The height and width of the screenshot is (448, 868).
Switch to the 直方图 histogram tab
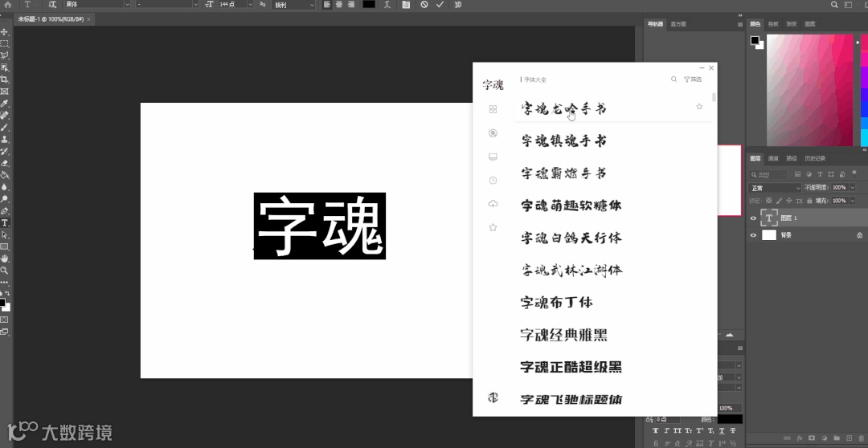tap(678, 24)
